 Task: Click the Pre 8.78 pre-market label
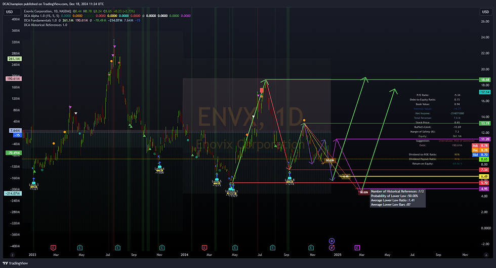480,150
